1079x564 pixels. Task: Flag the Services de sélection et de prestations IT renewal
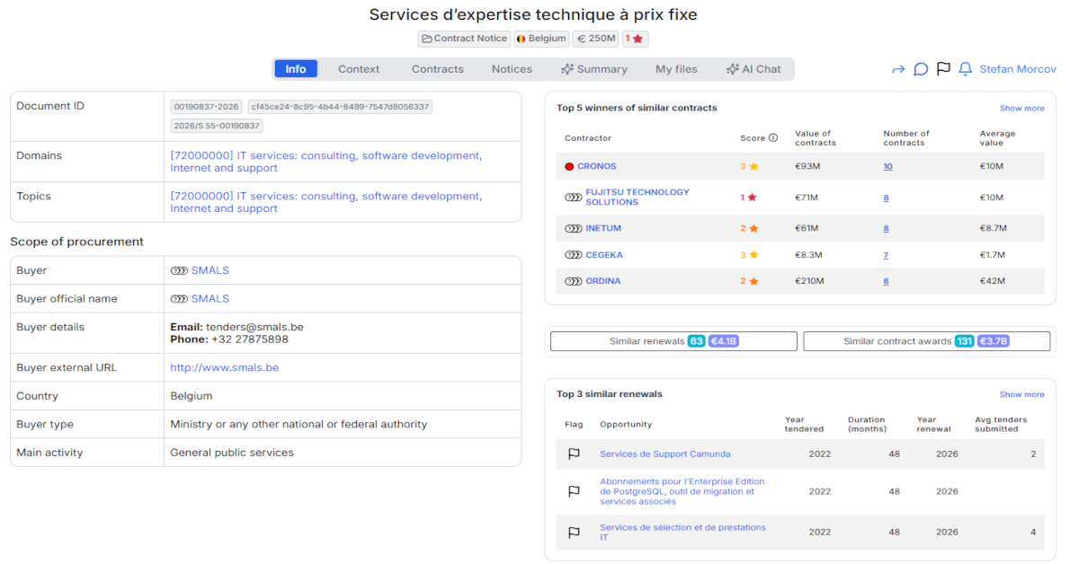574,531
